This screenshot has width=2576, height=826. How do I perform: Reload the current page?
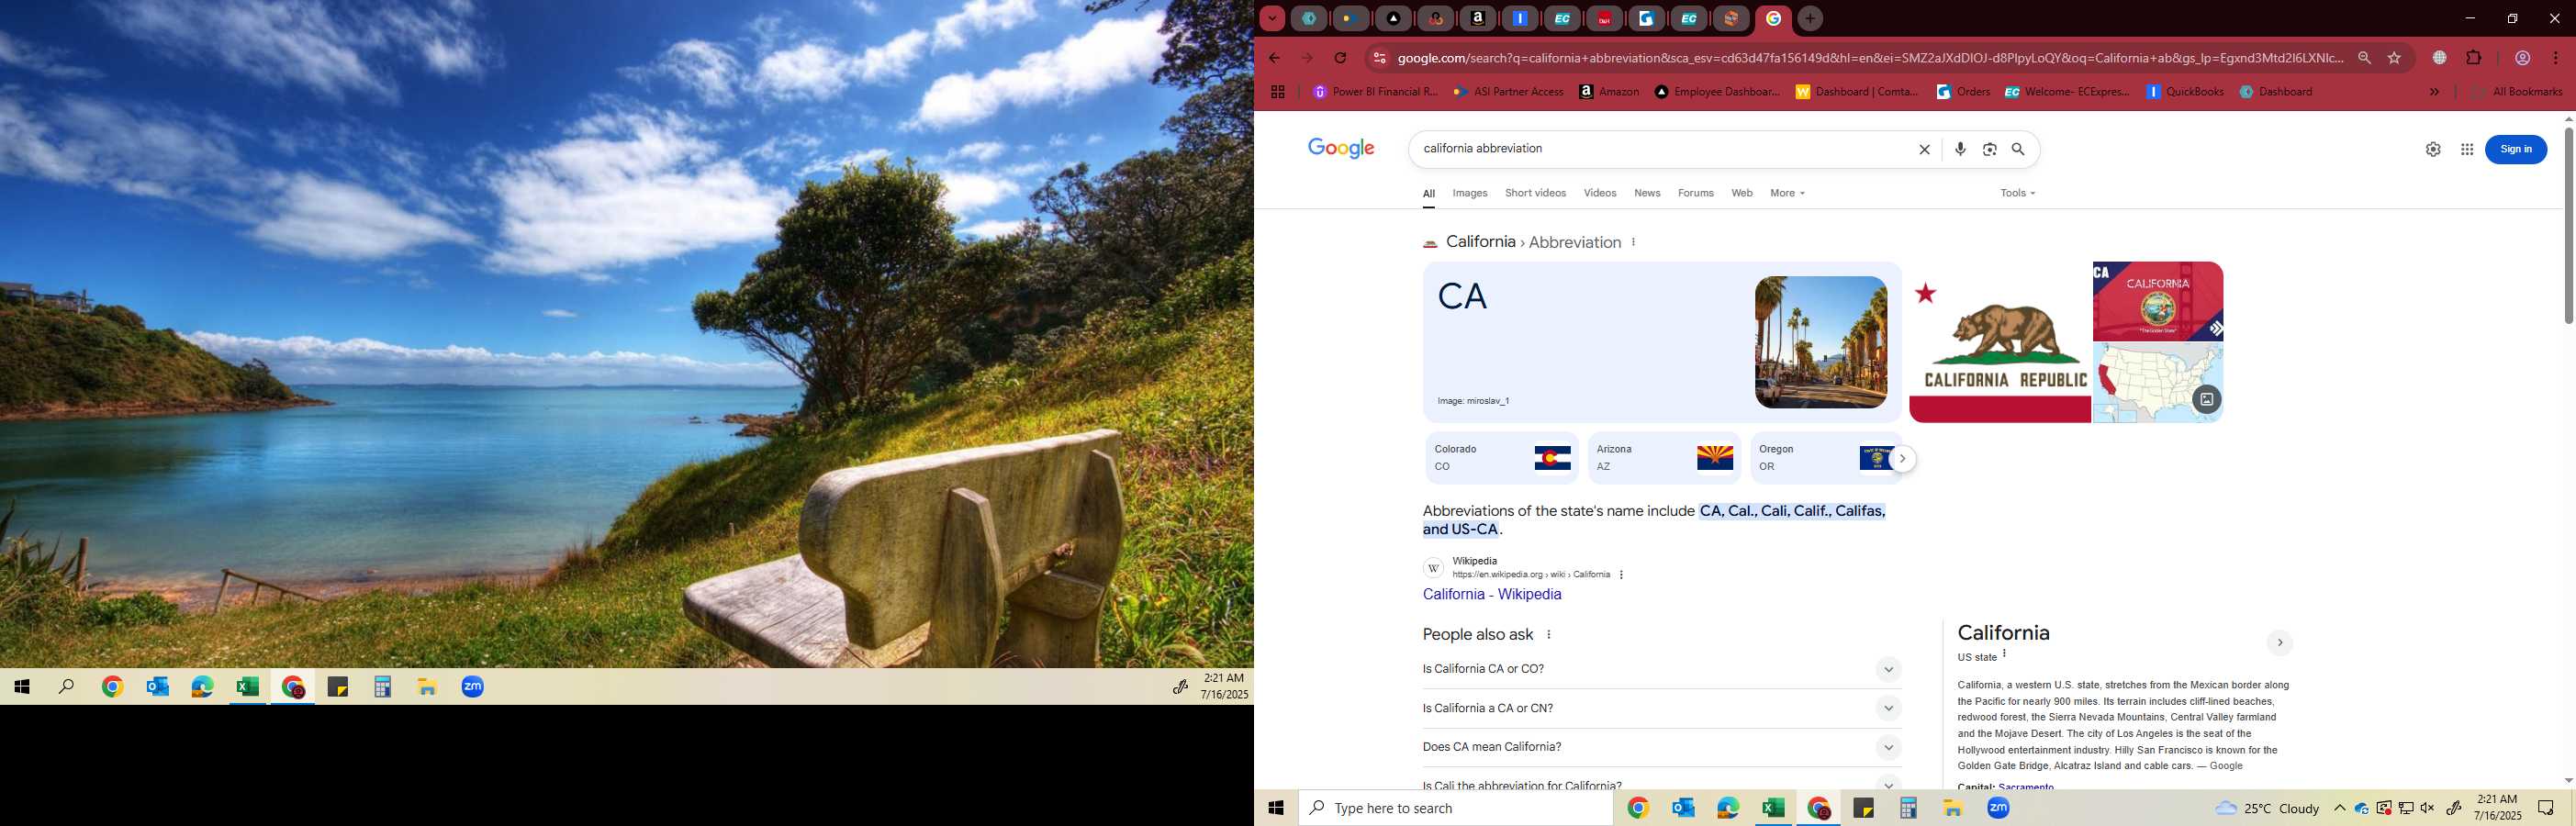coord(1341,58)
